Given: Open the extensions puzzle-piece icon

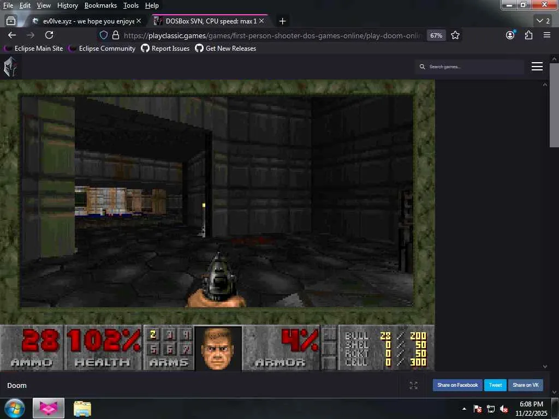Looking at the screenshot, I should pos(528,35).
